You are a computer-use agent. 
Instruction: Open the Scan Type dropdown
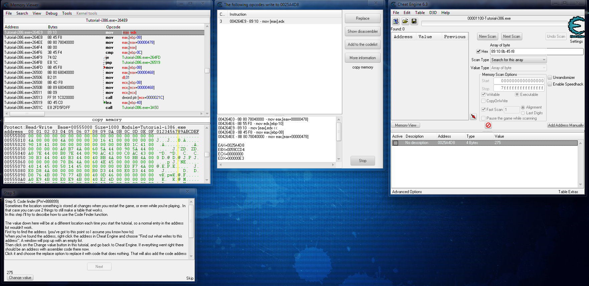(x=518, y=60)
